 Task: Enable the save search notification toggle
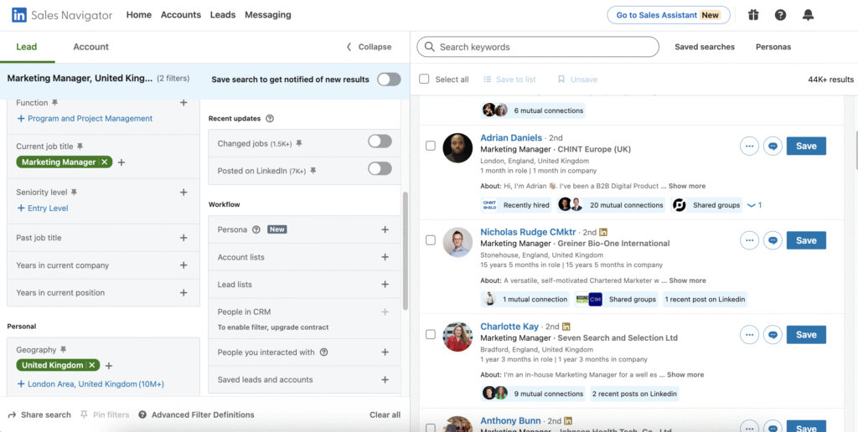[x=388, y=79]
